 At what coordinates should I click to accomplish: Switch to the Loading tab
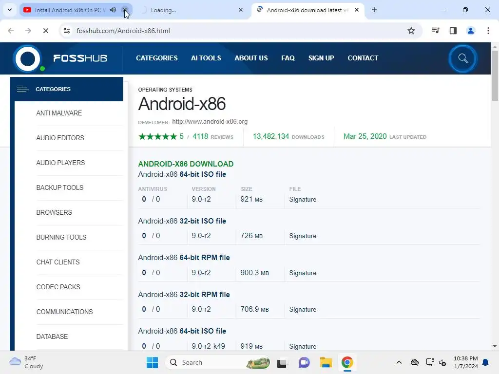pos(163,10)
